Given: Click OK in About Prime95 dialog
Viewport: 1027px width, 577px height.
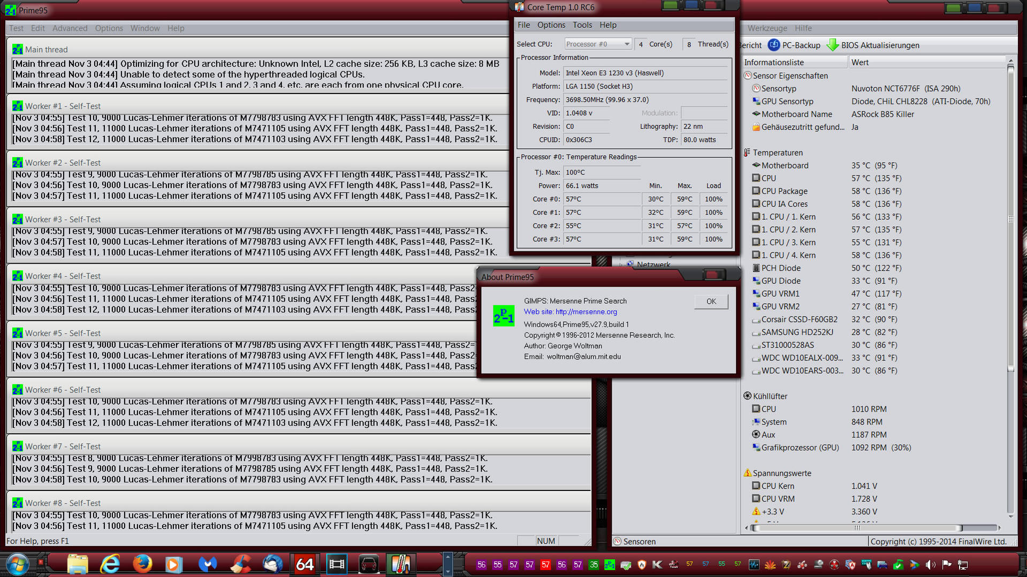Looking at the screenshot, I should pyautogui.click(x=711, y=302).
